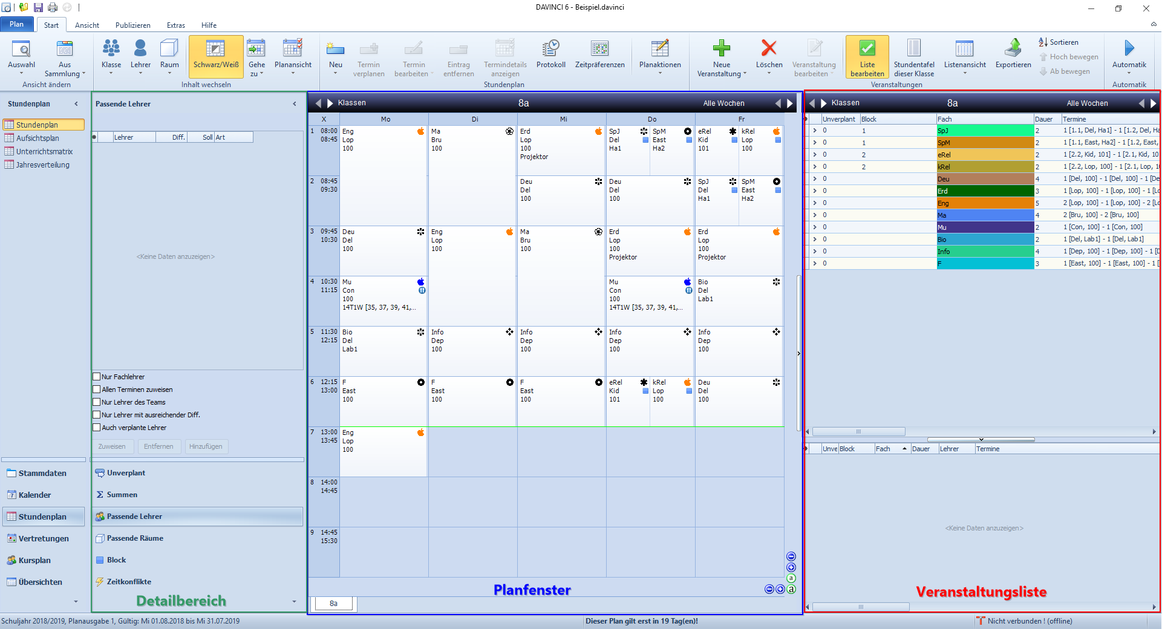The height and width of the screenshot is (629, 1162).
Task: Click the cyan F color cell
Action: click(985, 264)
